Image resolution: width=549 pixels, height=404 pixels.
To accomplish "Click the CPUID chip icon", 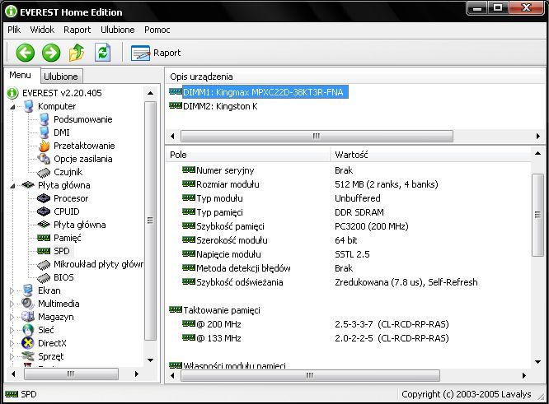I will [44, 211].
